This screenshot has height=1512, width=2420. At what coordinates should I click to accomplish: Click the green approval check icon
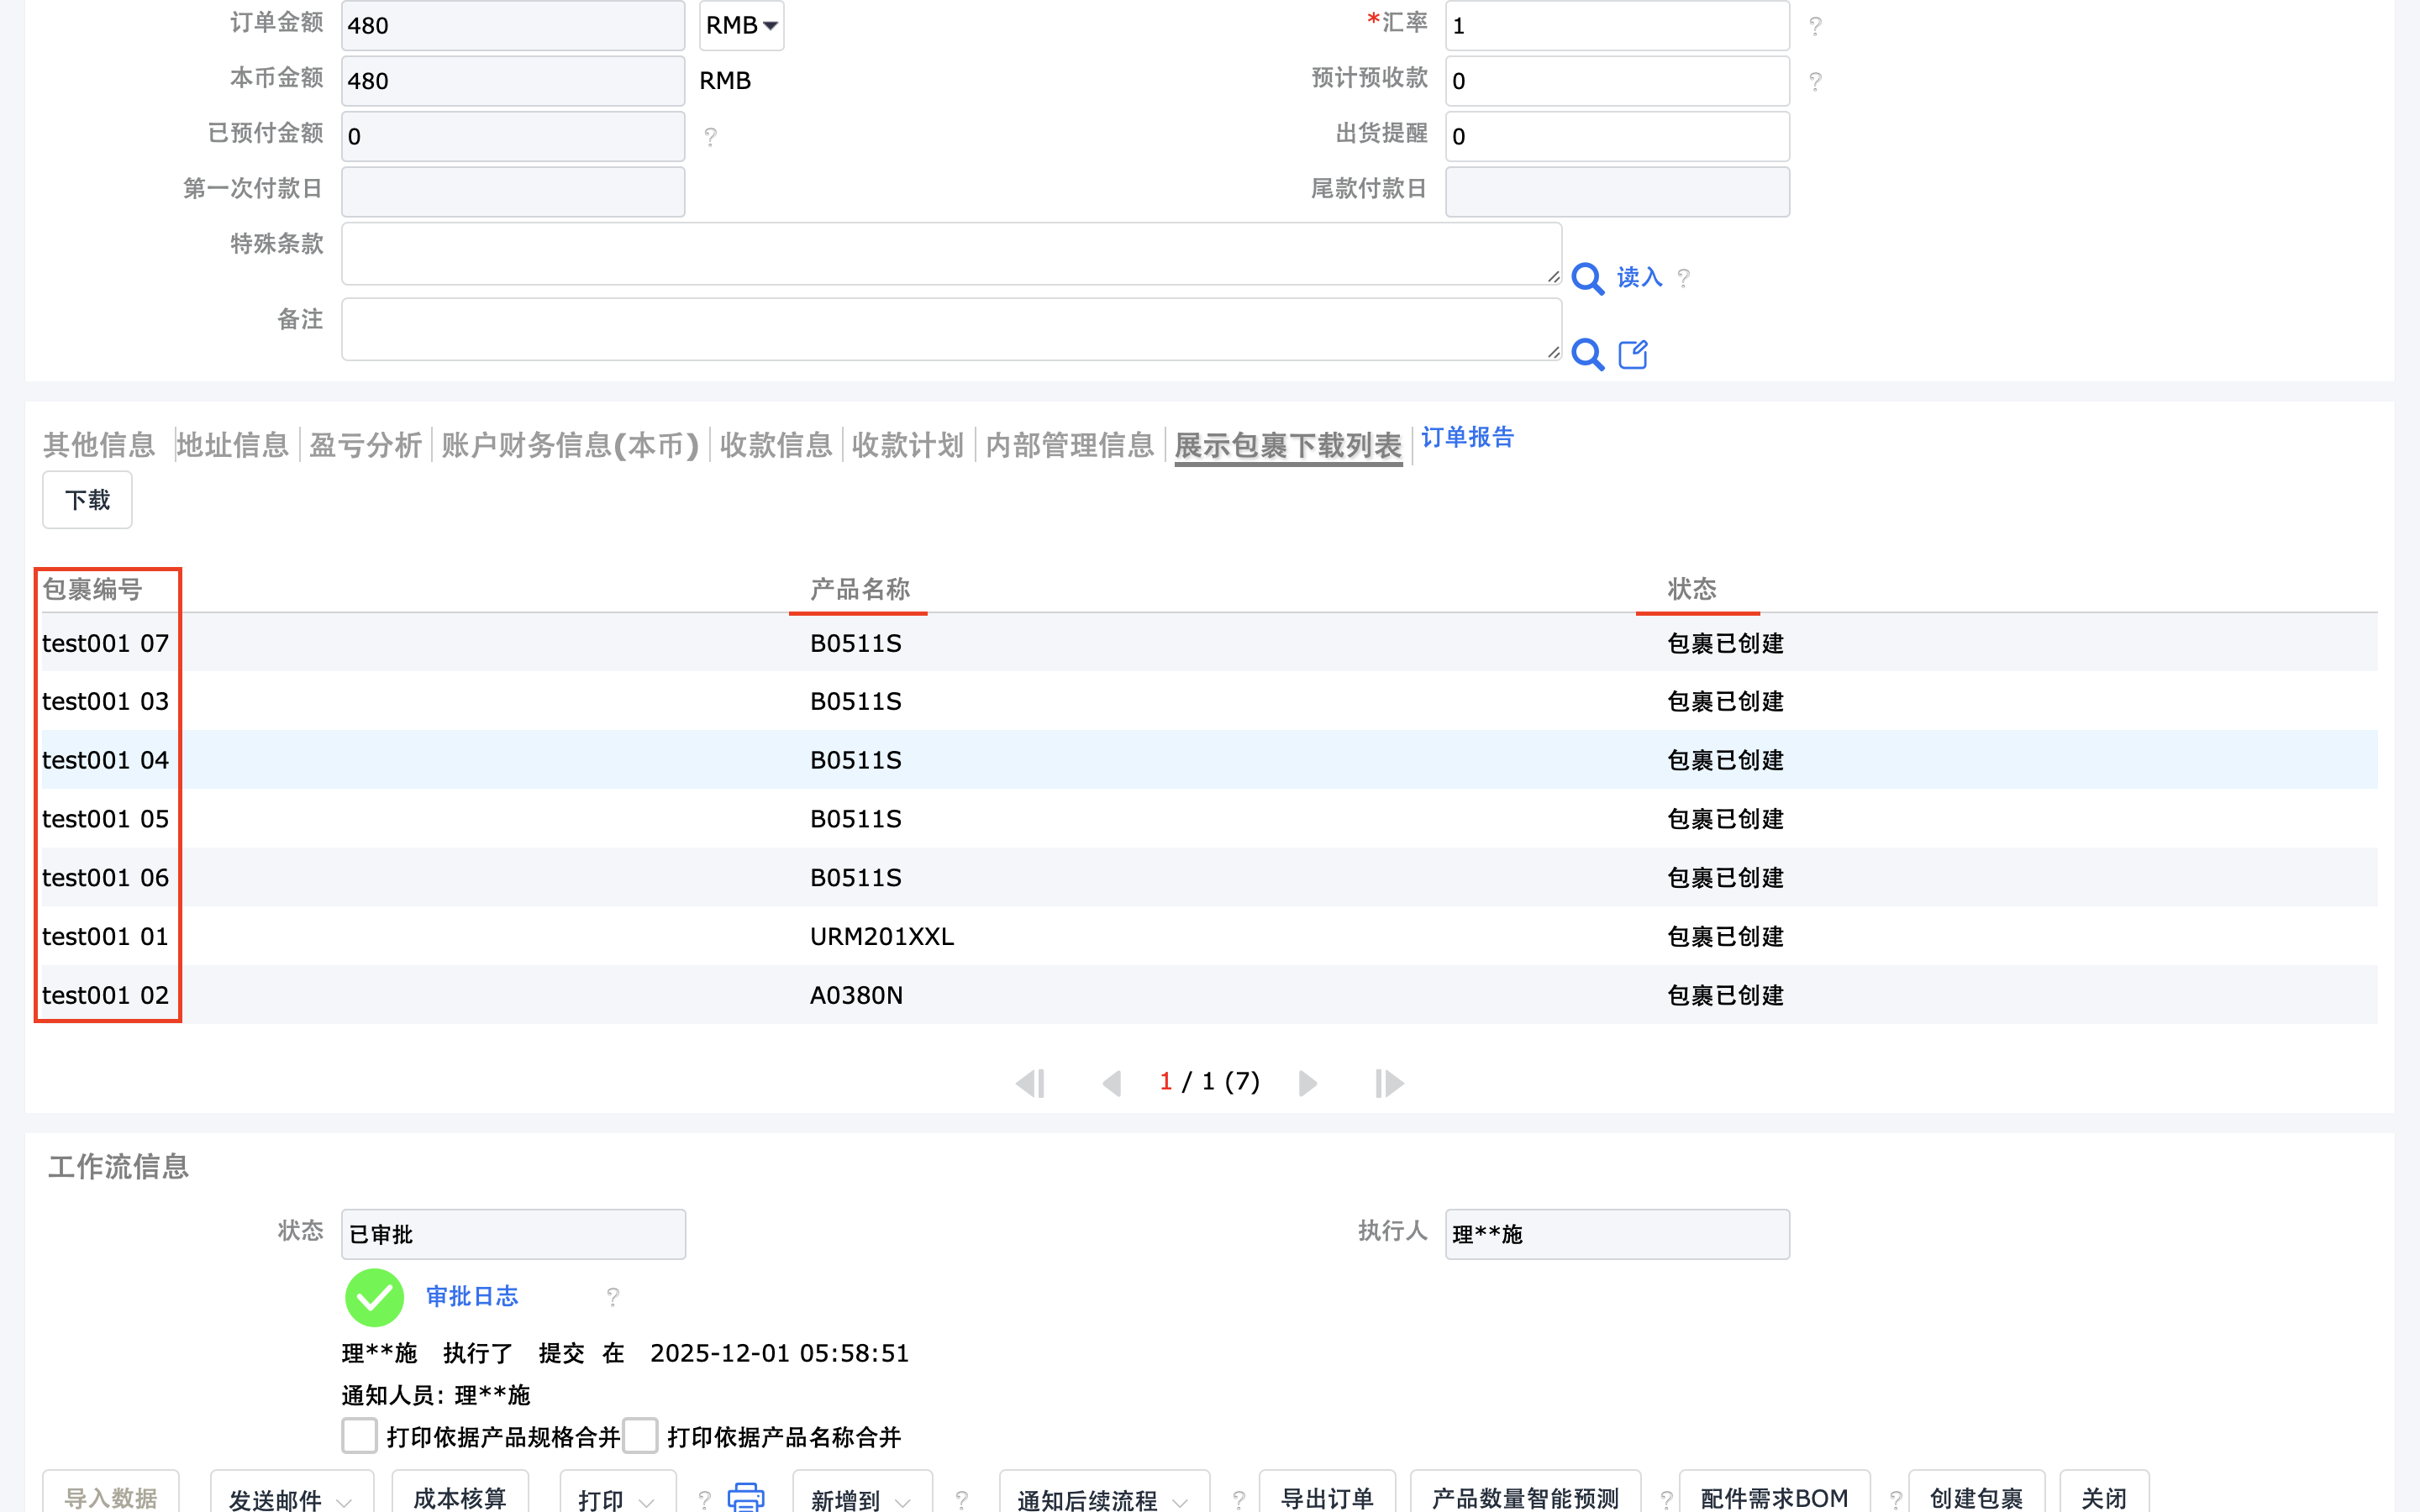(x=374, y=1297)
